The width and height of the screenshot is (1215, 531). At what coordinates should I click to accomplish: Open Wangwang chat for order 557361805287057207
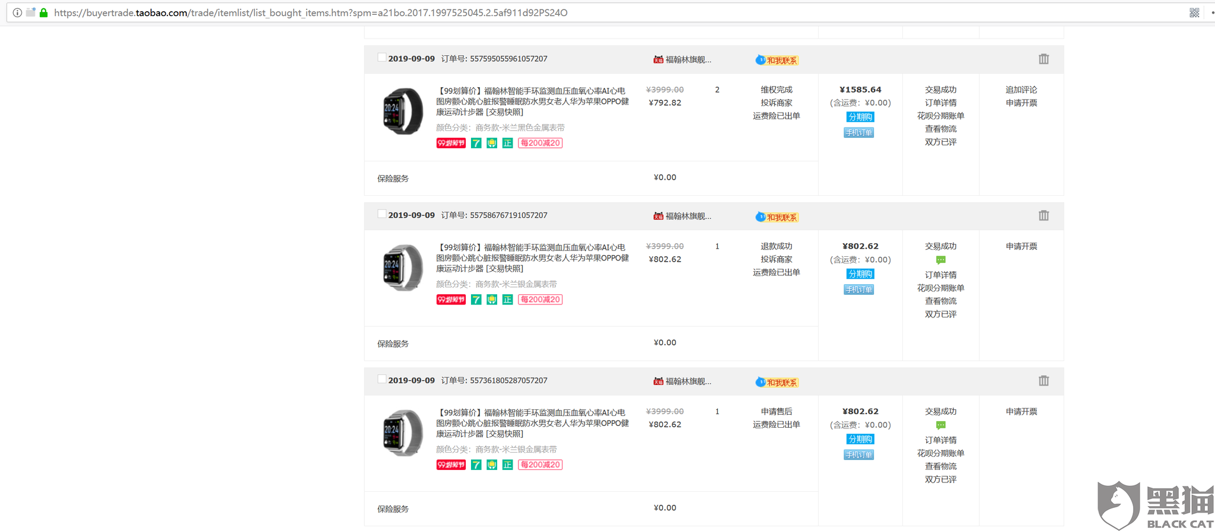coord(777,382)
